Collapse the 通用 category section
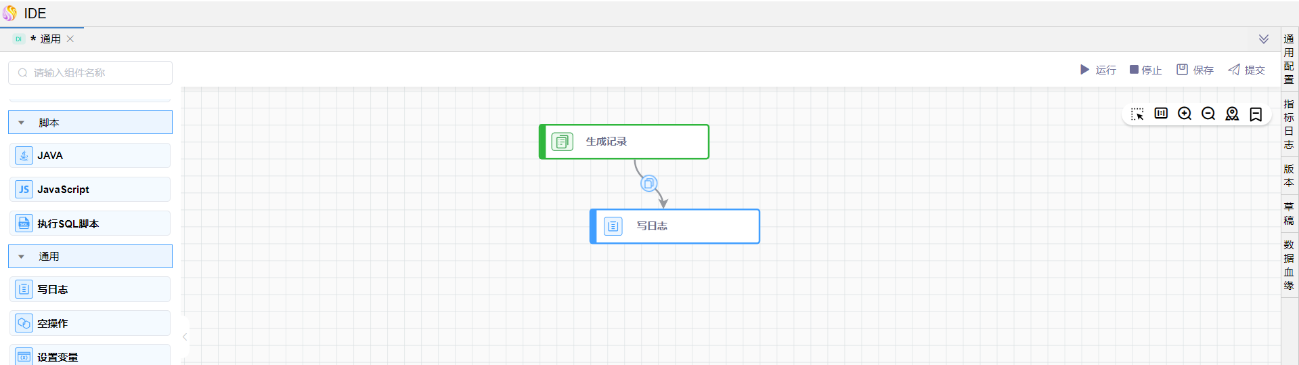This screenshot has height=365, width=1299. [22, 257]
